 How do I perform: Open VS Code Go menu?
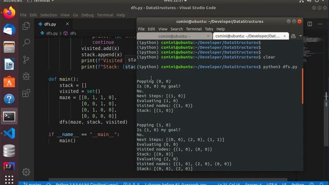[76, 15]
